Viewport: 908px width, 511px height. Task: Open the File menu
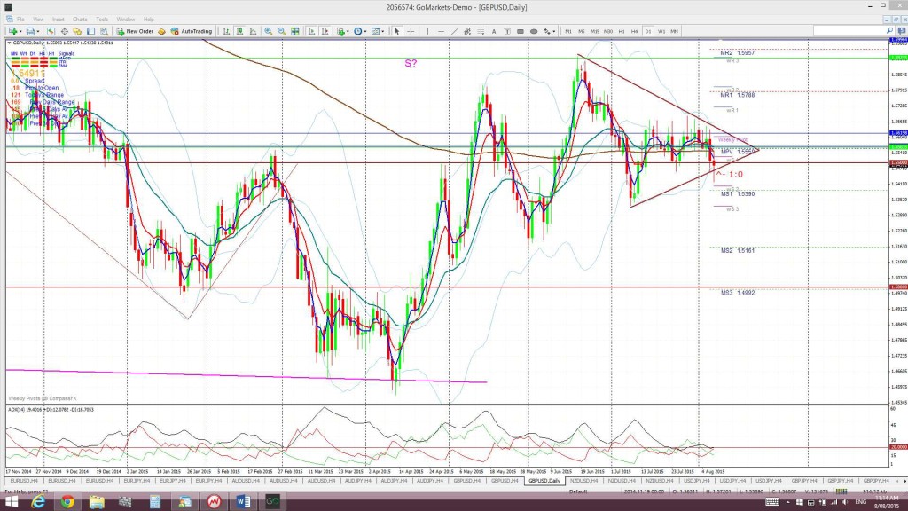coord(20,20)
